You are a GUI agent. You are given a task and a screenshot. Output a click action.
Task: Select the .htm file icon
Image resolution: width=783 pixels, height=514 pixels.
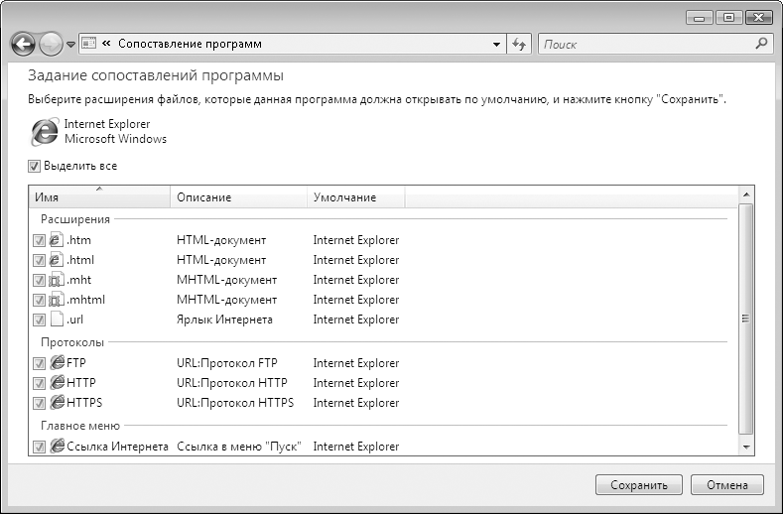coord(57,240)
